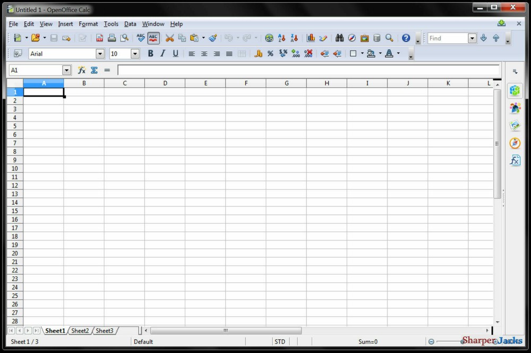This screenshot has height=353, width=531.
Task: Open the Functions panel with fx sidebar icon
Action: point(515,160)
